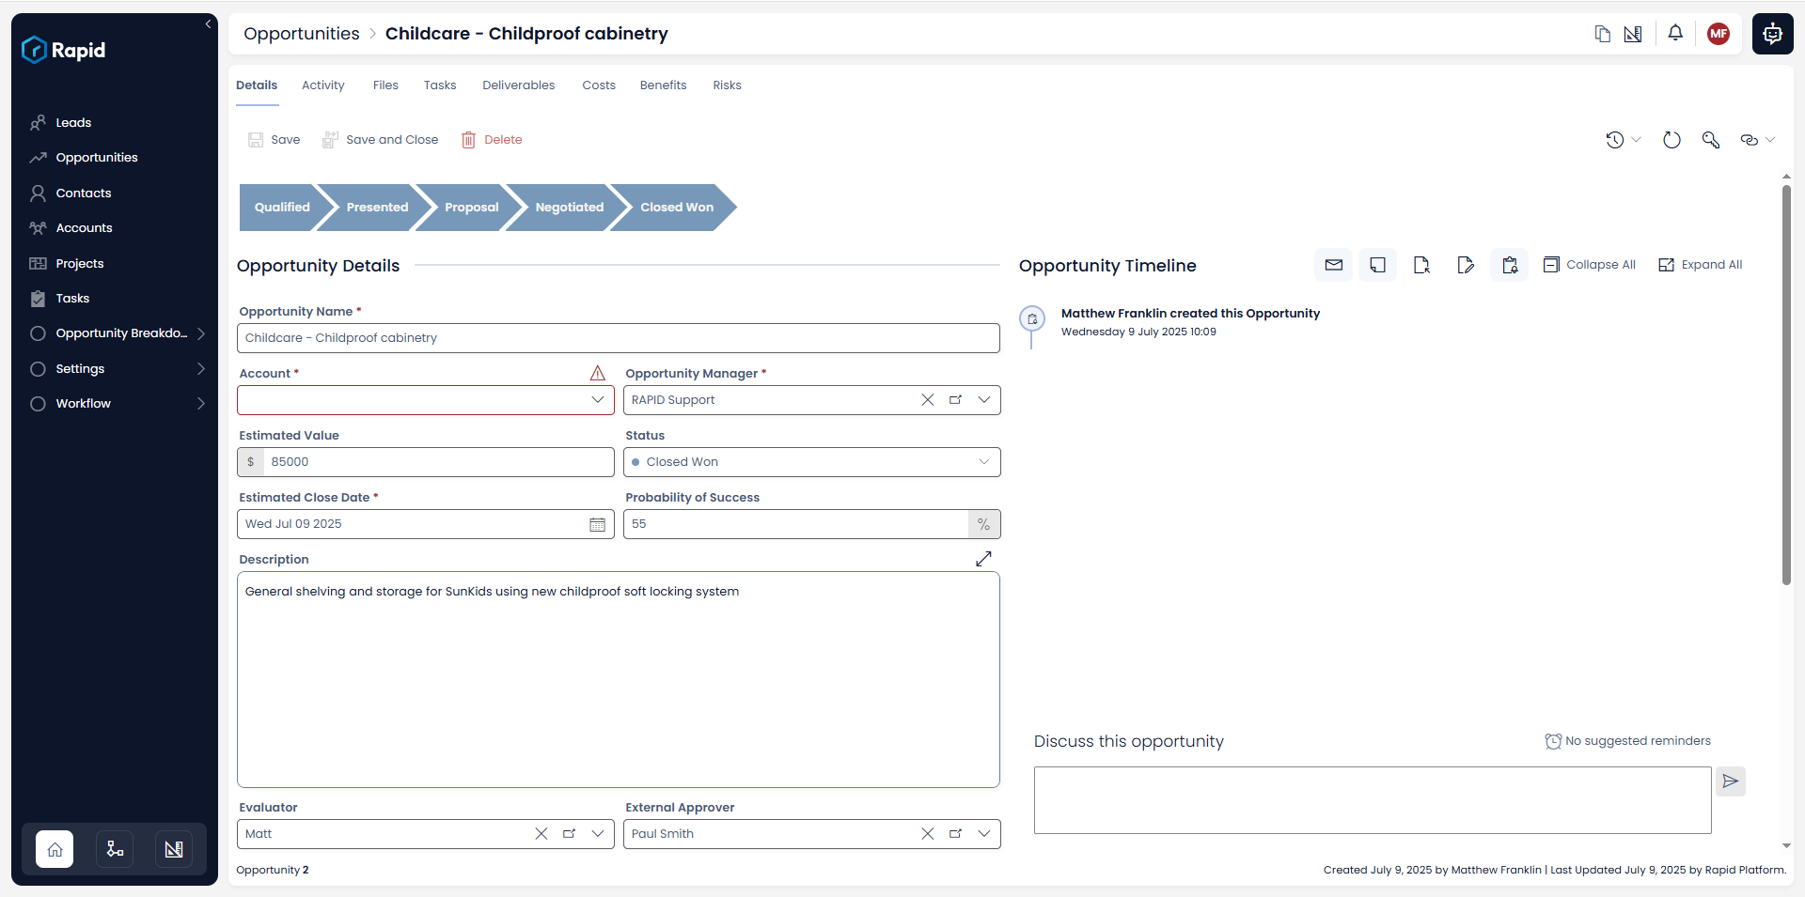1805x897 pixels.
Task: Open calendar picker for Estimated Close Date
Action: tap(597, 524)
